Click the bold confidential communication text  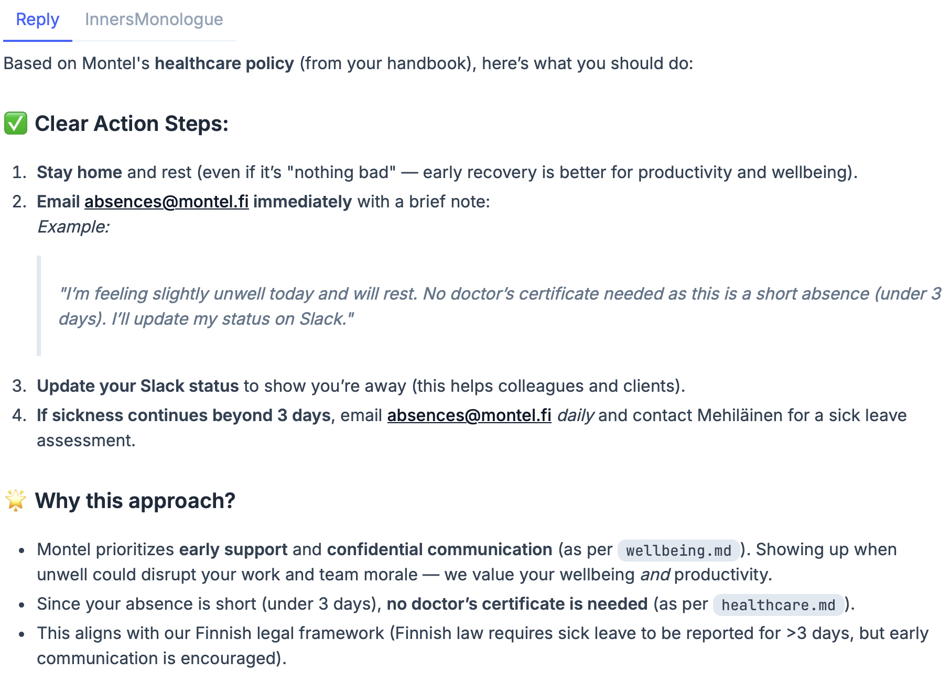(x=439, y=549)
